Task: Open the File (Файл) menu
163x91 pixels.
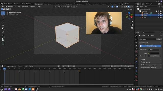Action: click(x=5, y=4)
